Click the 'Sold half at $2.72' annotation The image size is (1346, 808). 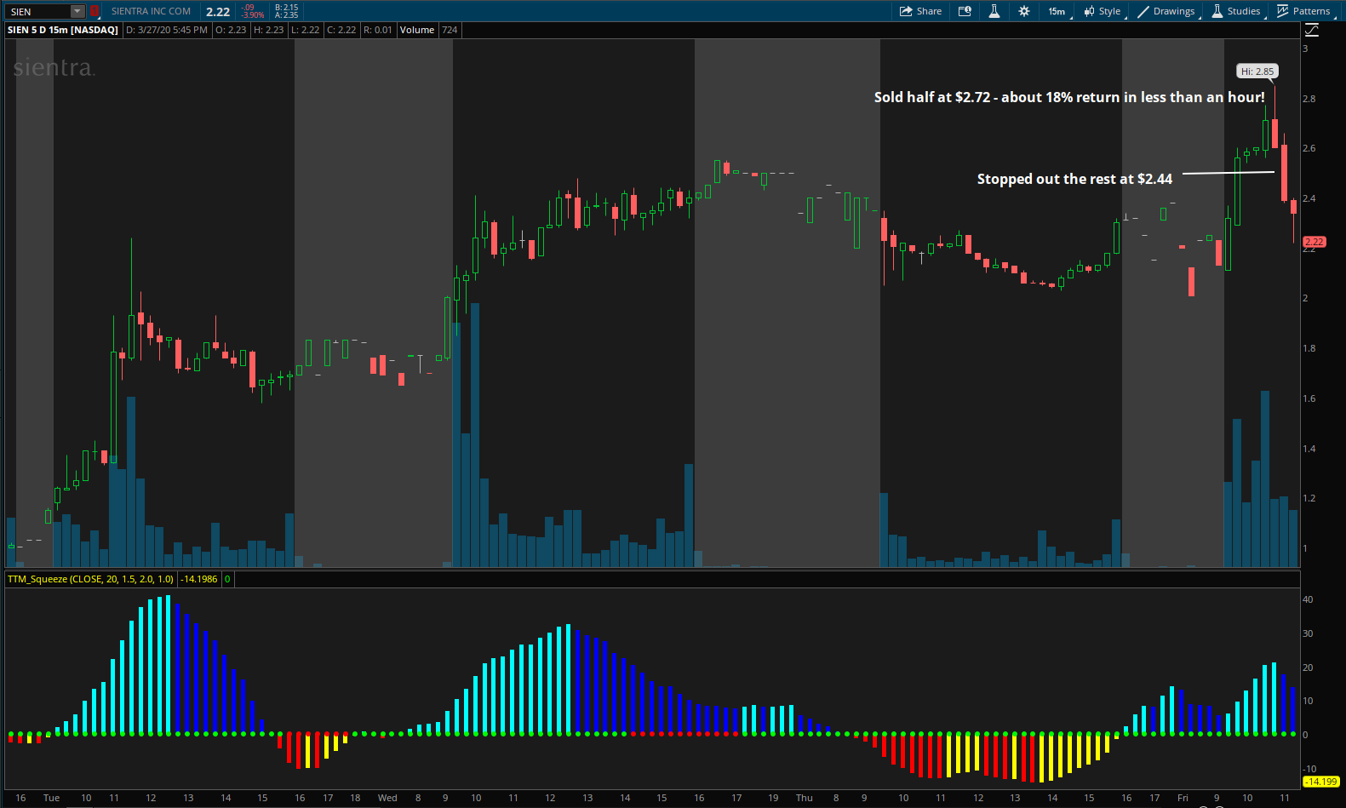tap(1069, 97)
